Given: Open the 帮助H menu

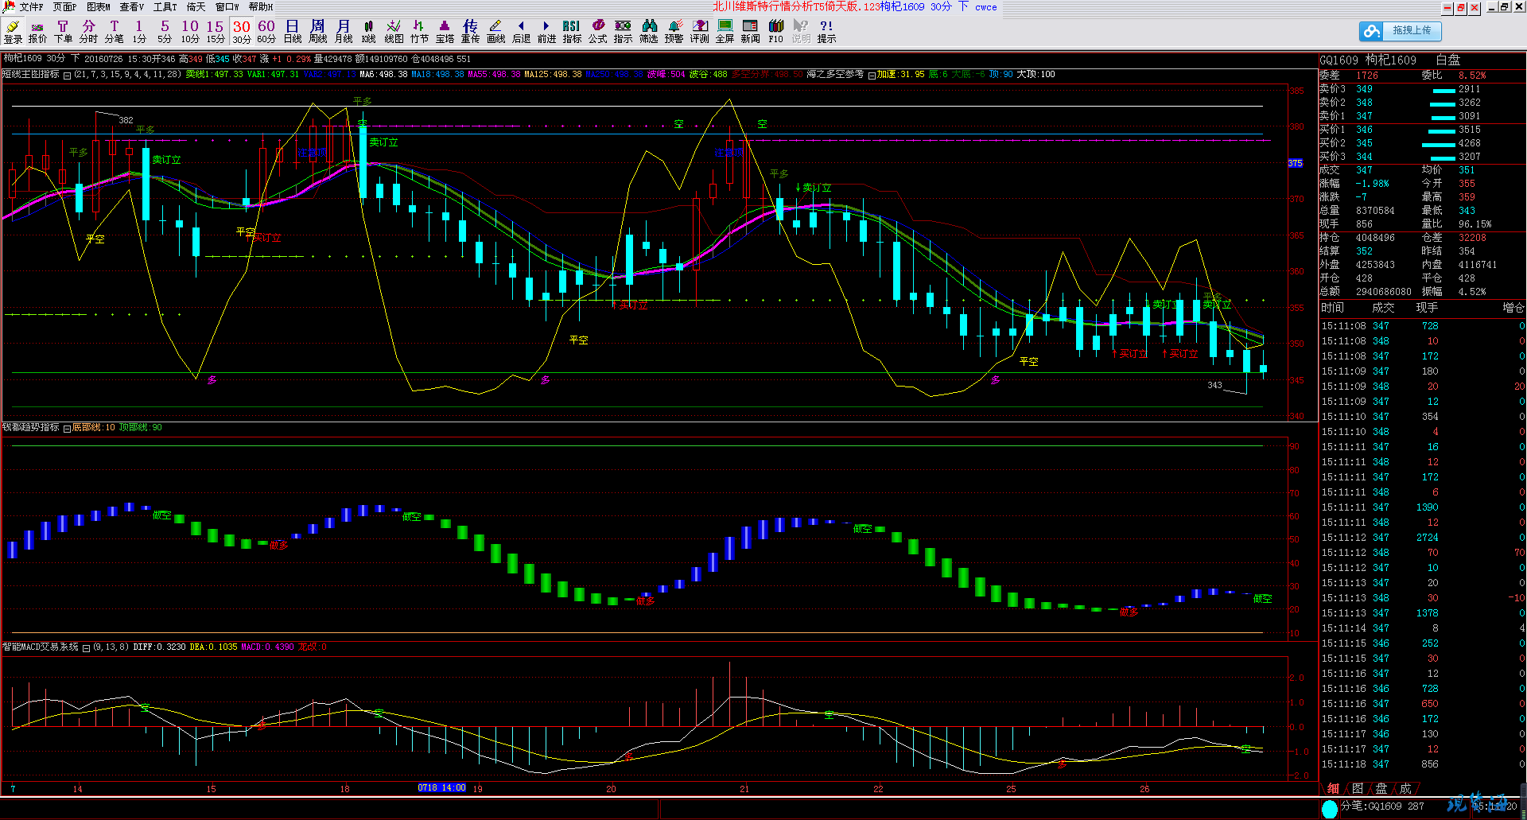Looking at the screenshot, I should [x=261, y=7].
